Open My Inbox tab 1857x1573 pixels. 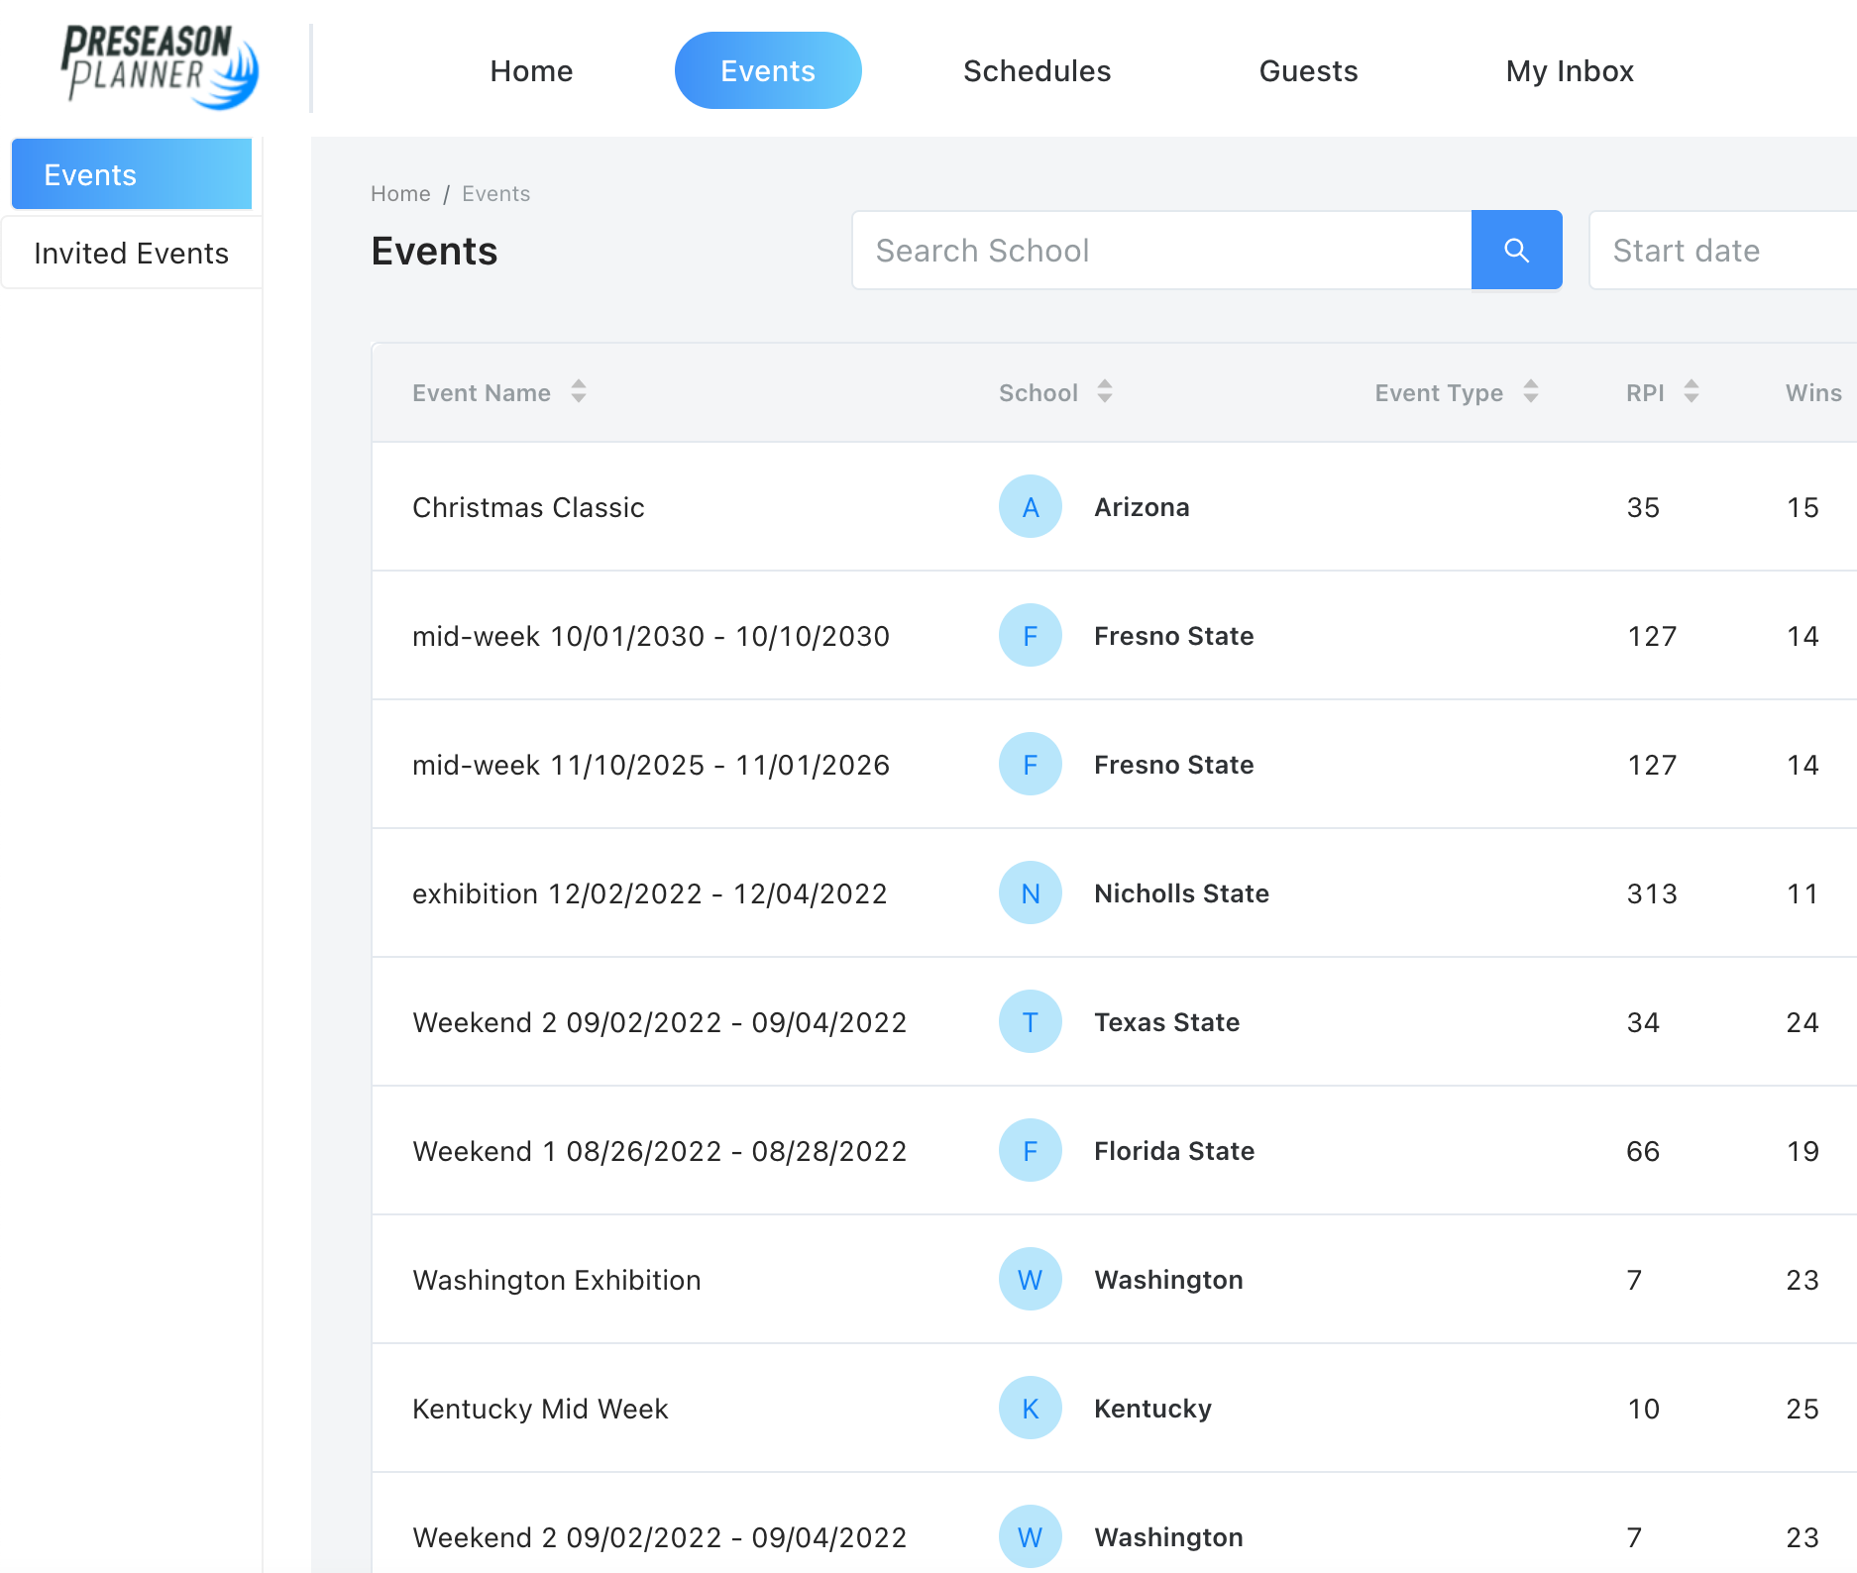click(1570, 70)
